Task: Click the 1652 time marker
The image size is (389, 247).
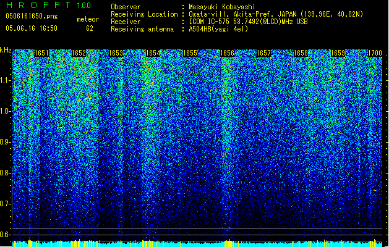Action: 79,53
